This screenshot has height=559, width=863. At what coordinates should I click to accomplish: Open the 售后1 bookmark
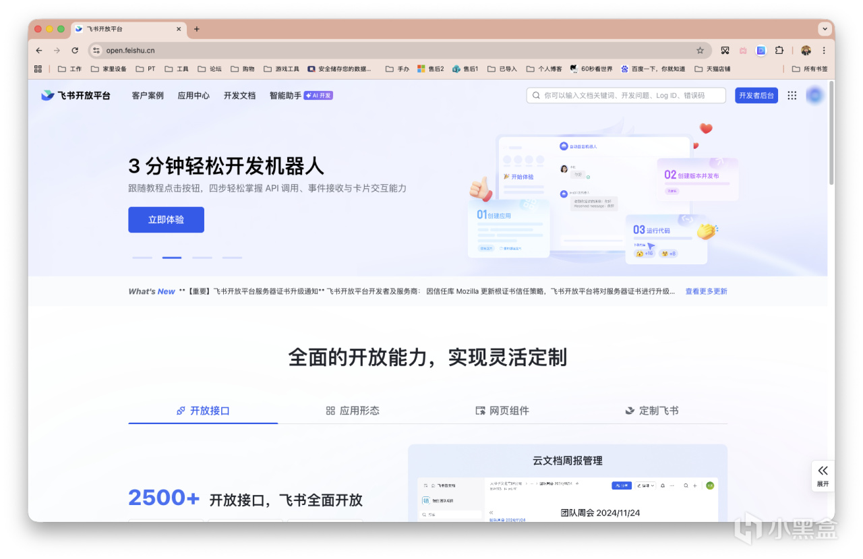[x=465, y=69]
